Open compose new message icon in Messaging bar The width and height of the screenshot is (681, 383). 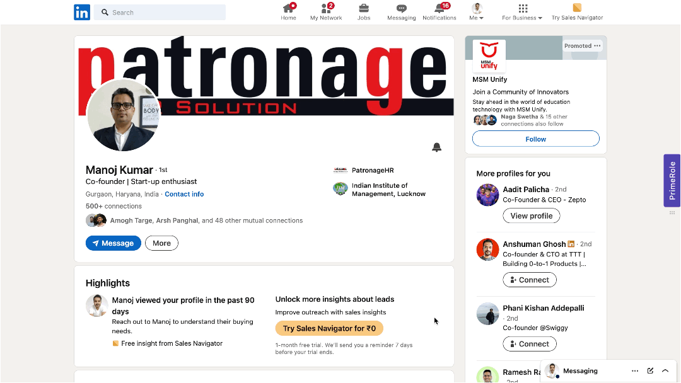tap(650, 371)
